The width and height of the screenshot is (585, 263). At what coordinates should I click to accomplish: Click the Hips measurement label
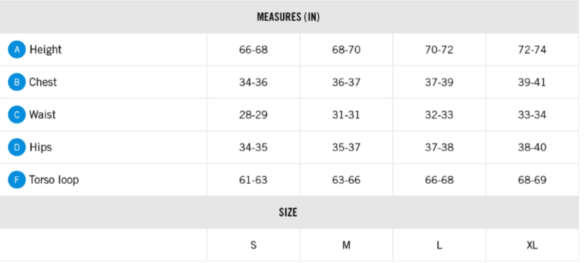40,148
